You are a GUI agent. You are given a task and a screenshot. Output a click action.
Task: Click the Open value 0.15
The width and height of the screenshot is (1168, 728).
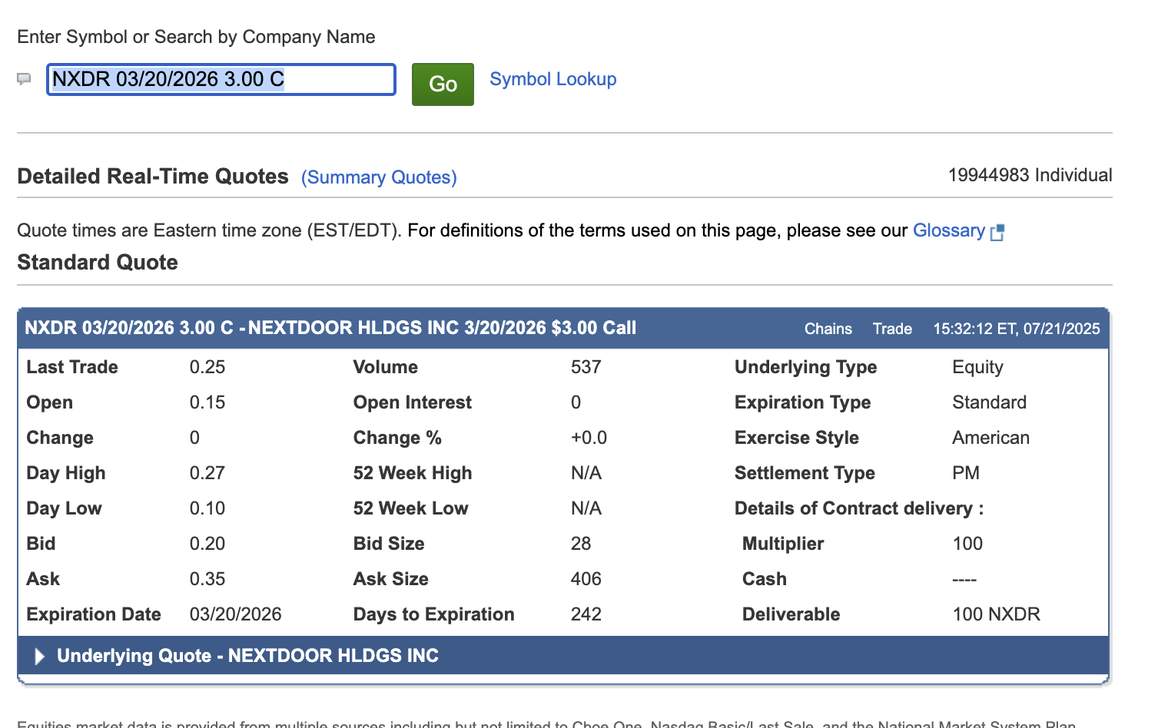pyautogui.click(x=207, y=402)
